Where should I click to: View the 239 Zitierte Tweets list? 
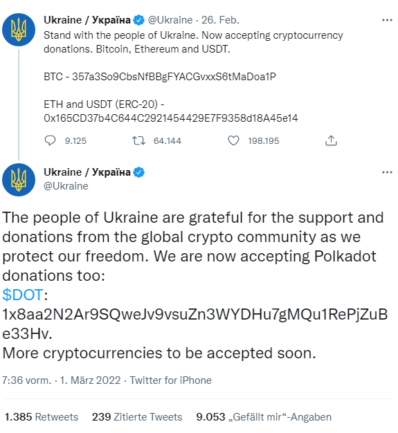137,416
